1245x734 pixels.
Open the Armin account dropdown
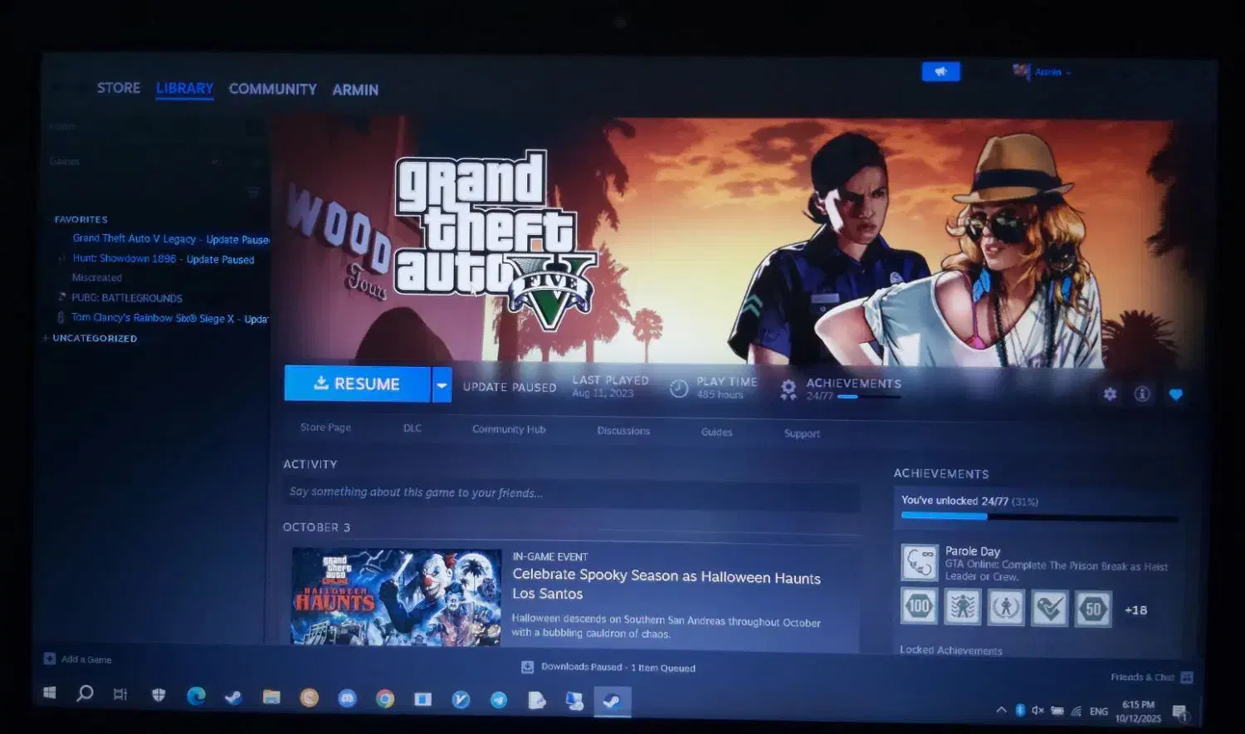[x=1051, y=72]
